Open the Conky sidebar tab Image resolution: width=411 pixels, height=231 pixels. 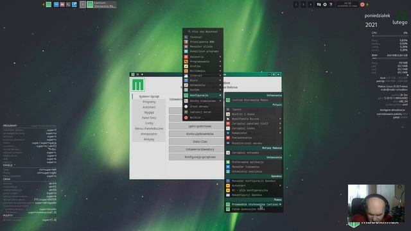[x=149, y=123]
